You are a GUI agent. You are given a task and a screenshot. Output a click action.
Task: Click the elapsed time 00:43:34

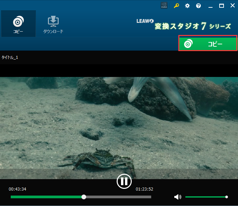coord(17,189)
